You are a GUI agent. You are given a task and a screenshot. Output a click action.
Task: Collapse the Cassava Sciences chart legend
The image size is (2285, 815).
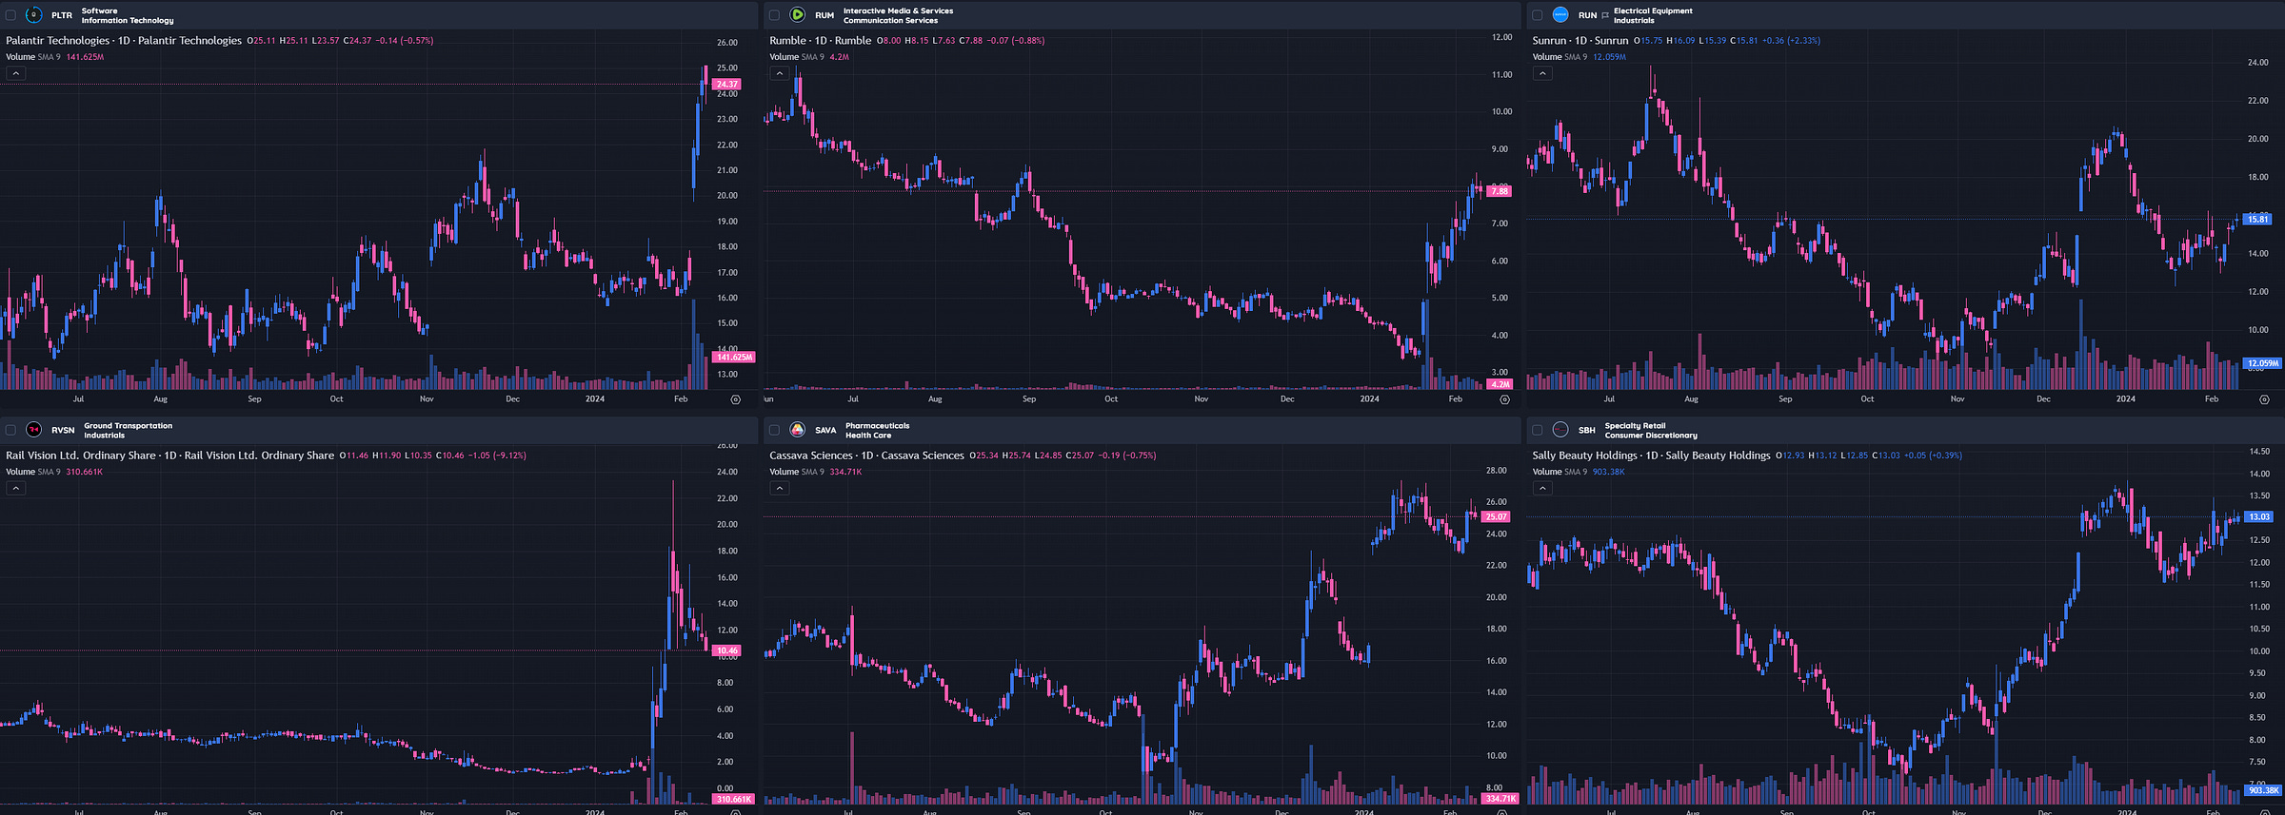779,488
